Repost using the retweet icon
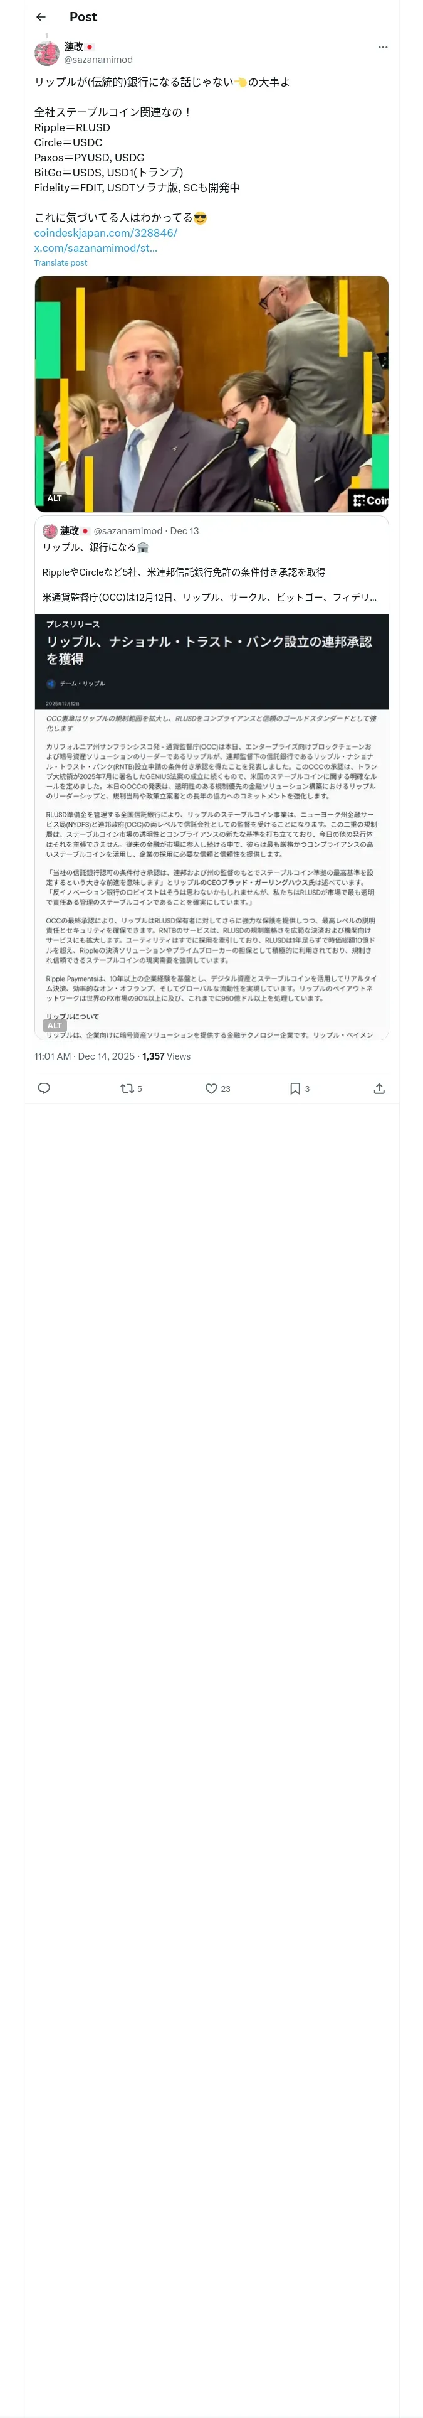 pyautogui.click(x=132, y=1088)
